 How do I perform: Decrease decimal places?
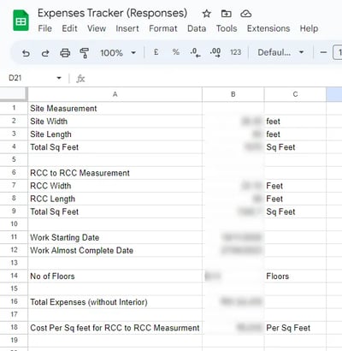point(195,52)
